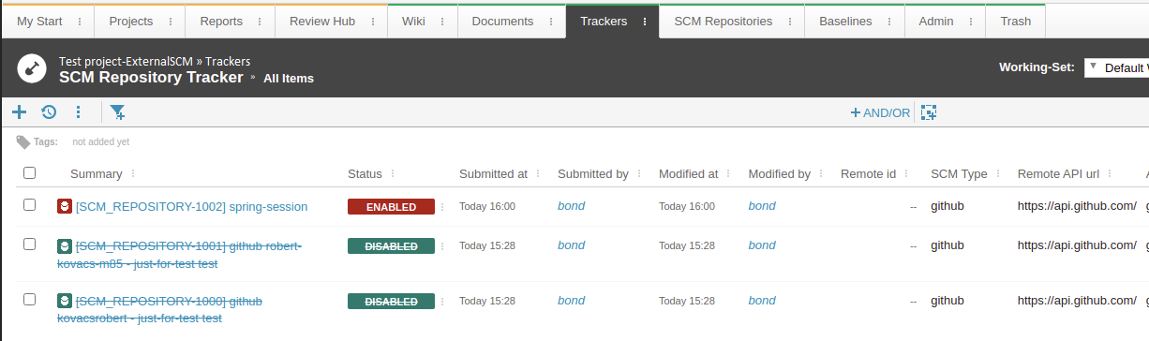Click the tags label icon

coord(23,141)
